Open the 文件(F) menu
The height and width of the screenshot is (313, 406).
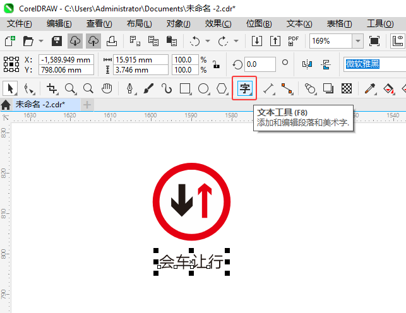pos(20,24)
